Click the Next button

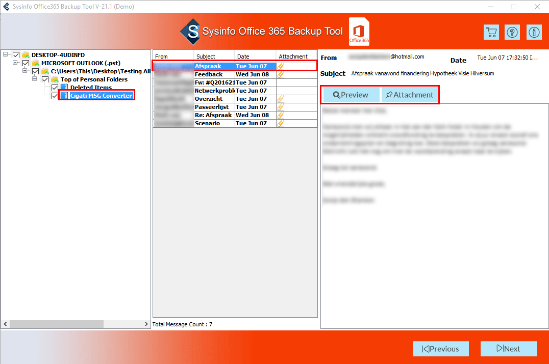tap(508, 349)
